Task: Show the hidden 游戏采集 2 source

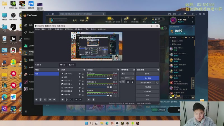Action: pyautogui.click(x=80, y=81)
